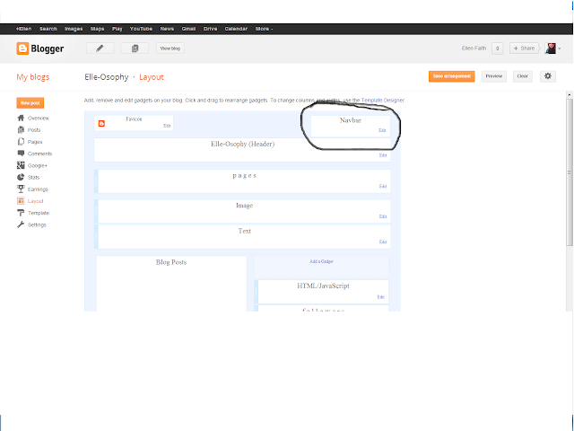Click the user profile avatar
This screenshot has width=574, height=431.
coord(550,48)
